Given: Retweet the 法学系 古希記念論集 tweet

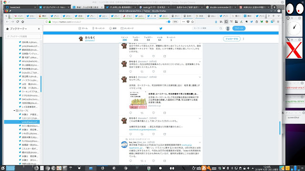Looking at the screenshot, I should pos(142,72).
